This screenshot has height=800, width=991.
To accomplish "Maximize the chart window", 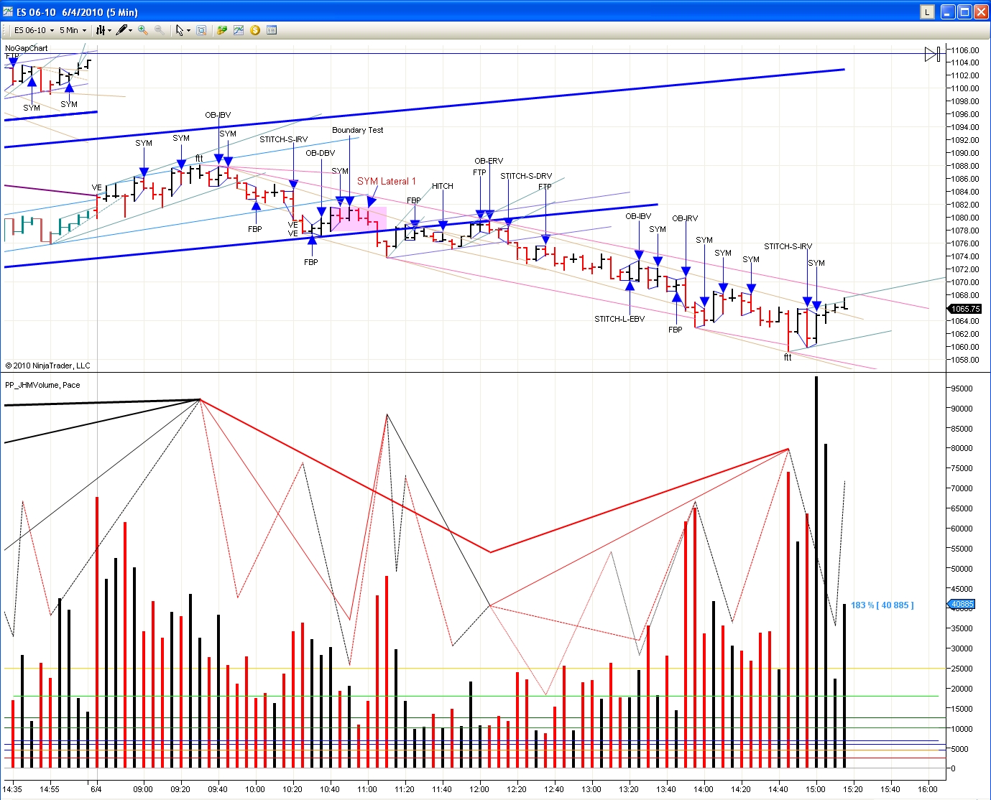I will coord(964,11).
